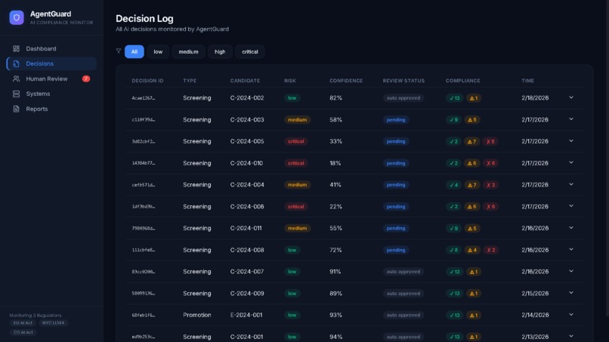Click the medium risk badge for C-2024-004
The height and width of the screenshot is (342, 609).
298,185
